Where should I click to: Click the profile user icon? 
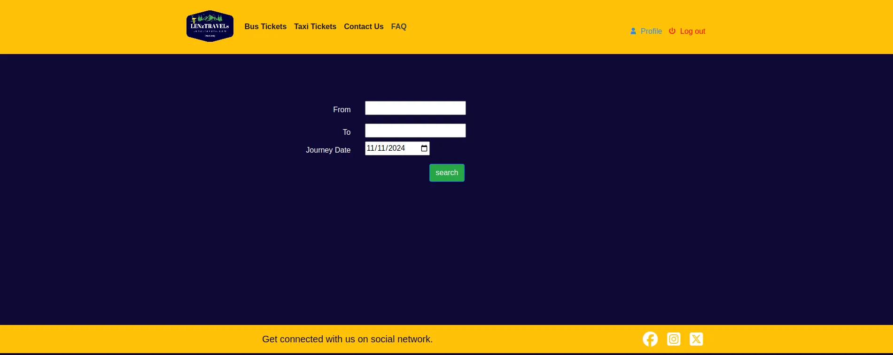click(x=633, y=31)
